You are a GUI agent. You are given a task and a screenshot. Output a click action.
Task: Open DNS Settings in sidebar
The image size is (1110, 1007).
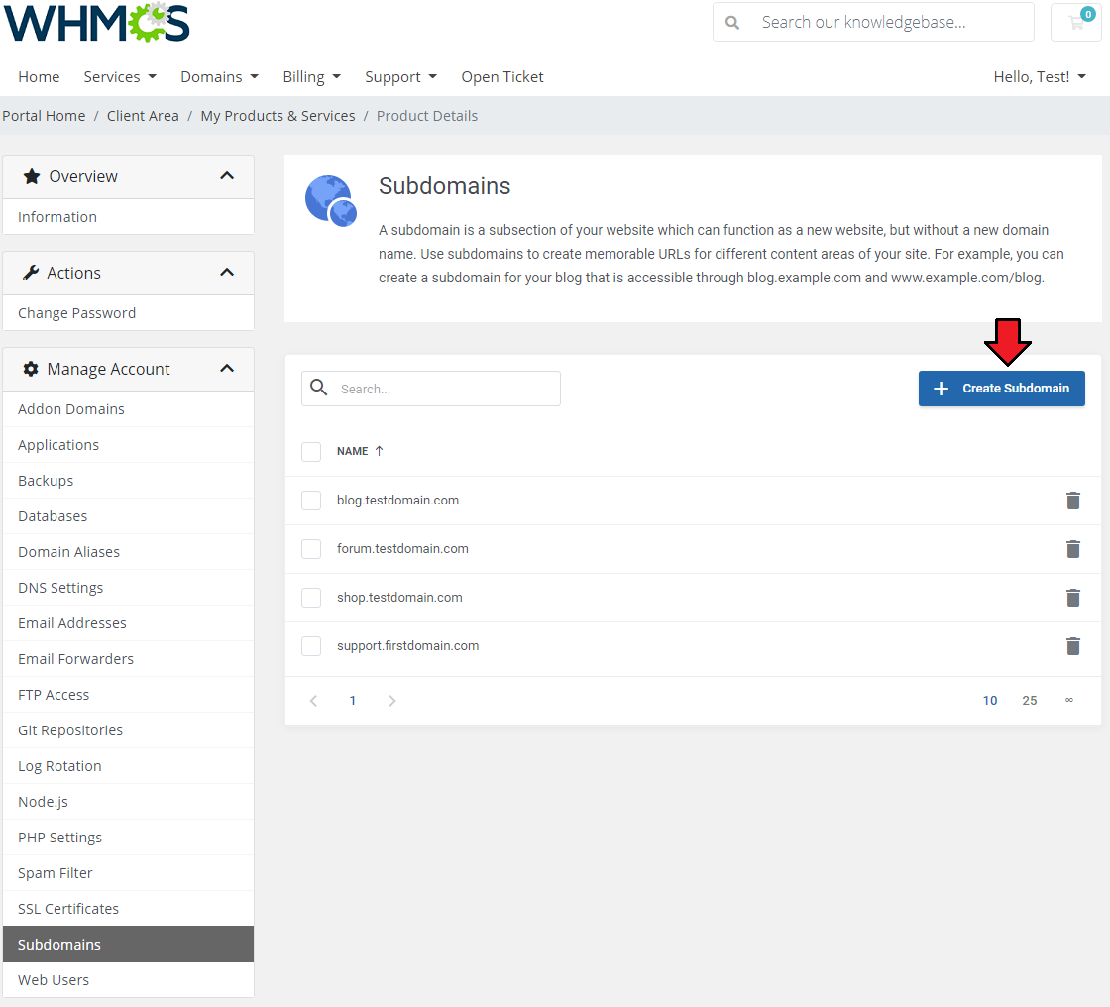[128, 588]
